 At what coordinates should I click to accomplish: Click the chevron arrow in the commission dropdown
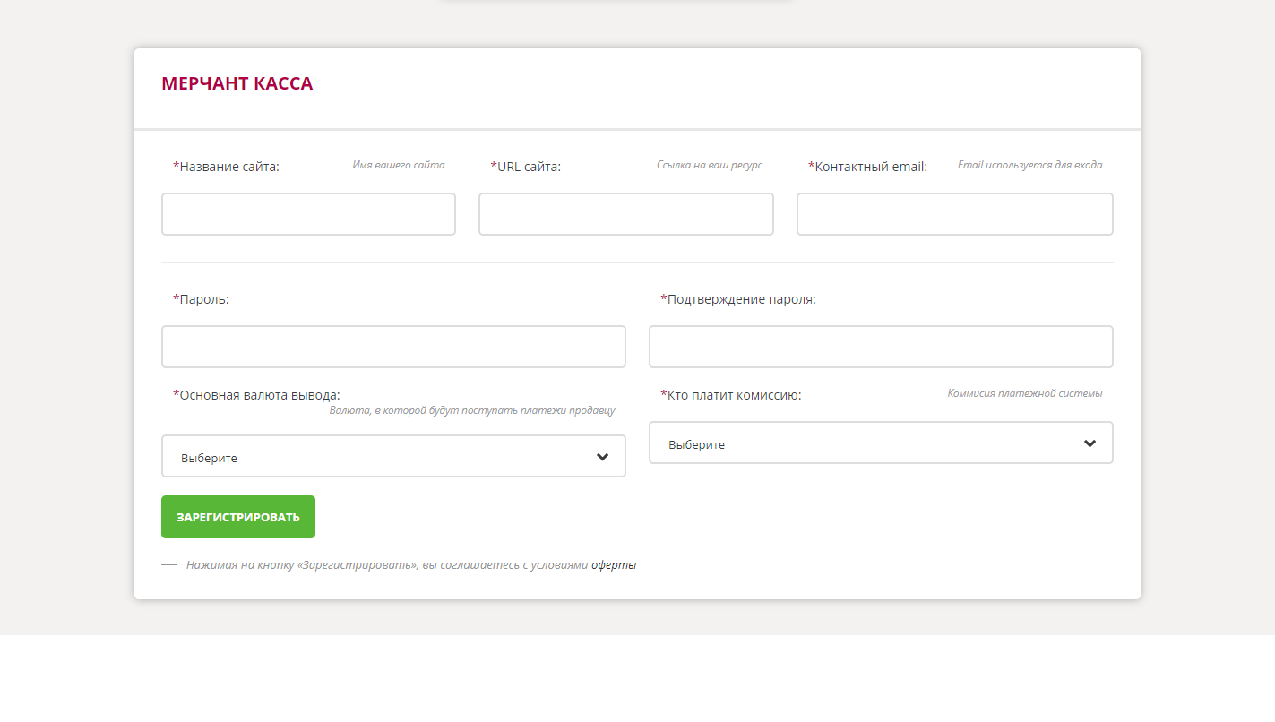pyautogui.click(x=1090, y=443)
